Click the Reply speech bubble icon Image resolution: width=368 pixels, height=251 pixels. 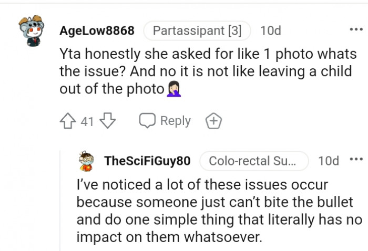(x=147, y=121)
